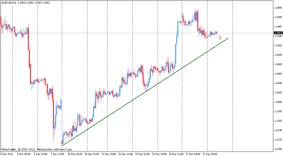Click the 1.2865 price axis label
Image resolution: width=283 pixels, height=156 pixels.
[278, 74]
